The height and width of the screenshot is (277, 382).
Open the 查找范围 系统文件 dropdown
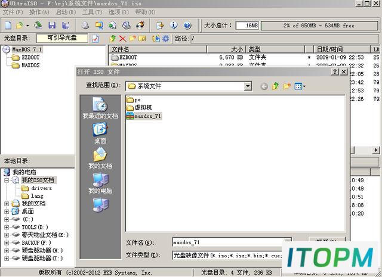coord(248,86)
